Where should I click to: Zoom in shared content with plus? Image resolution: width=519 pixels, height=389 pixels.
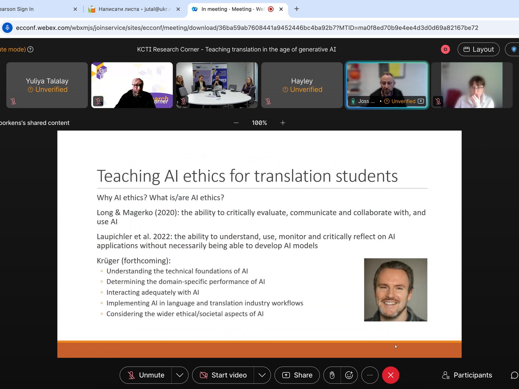[283, 123]
